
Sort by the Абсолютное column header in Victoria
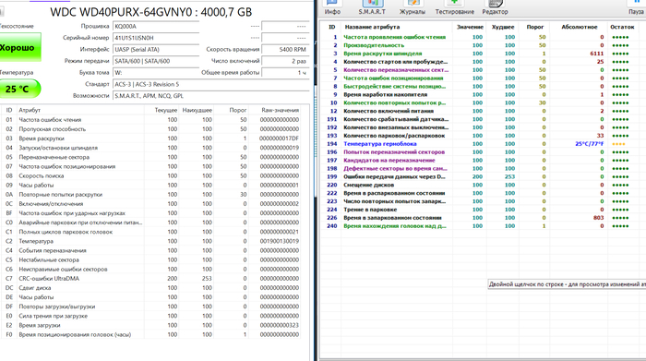point(579,27)
